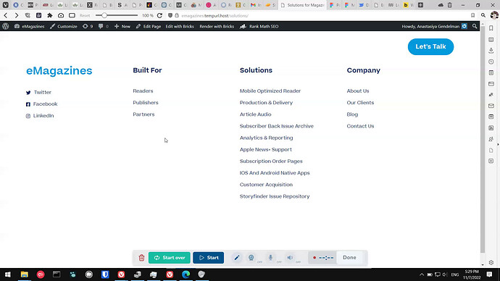
Task: Open search field magnifier in toolbar
Action: tap(483, 15)
